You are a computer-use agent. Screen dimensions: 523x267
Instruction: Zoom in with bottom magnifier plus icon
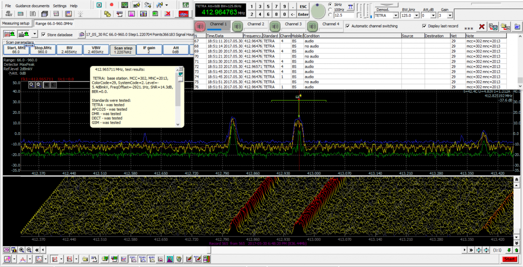[x=22, y=250]
